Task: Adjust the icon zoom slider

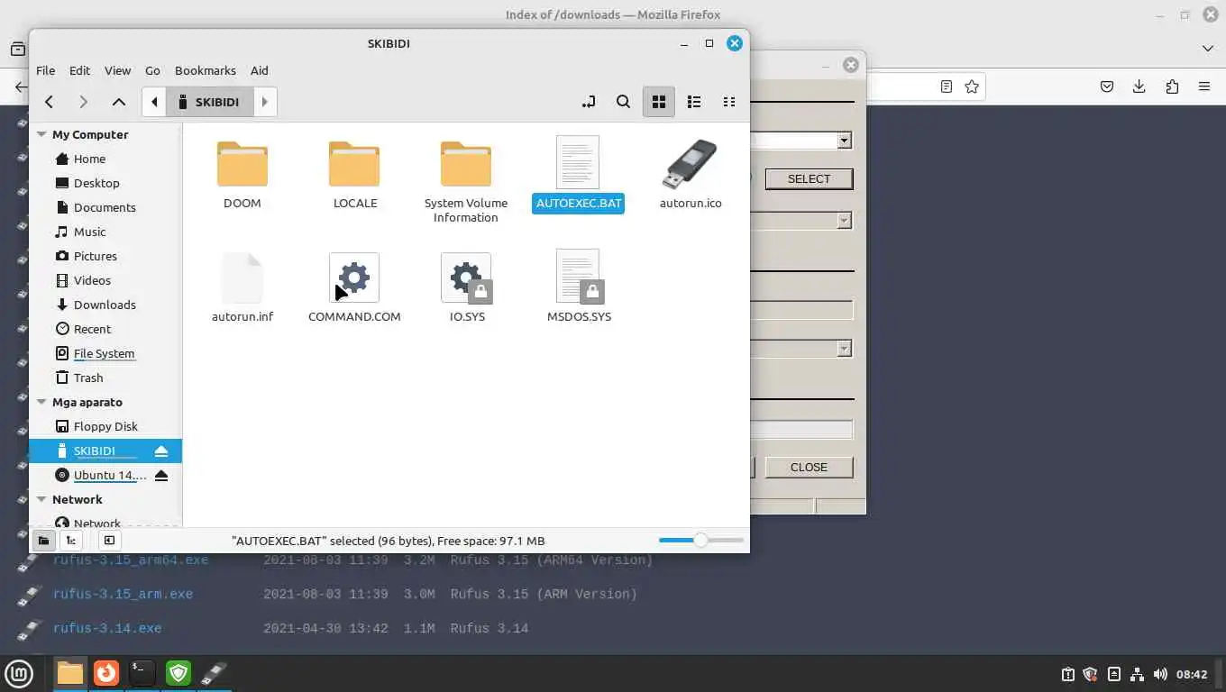Action: click(x=700, y=540)
